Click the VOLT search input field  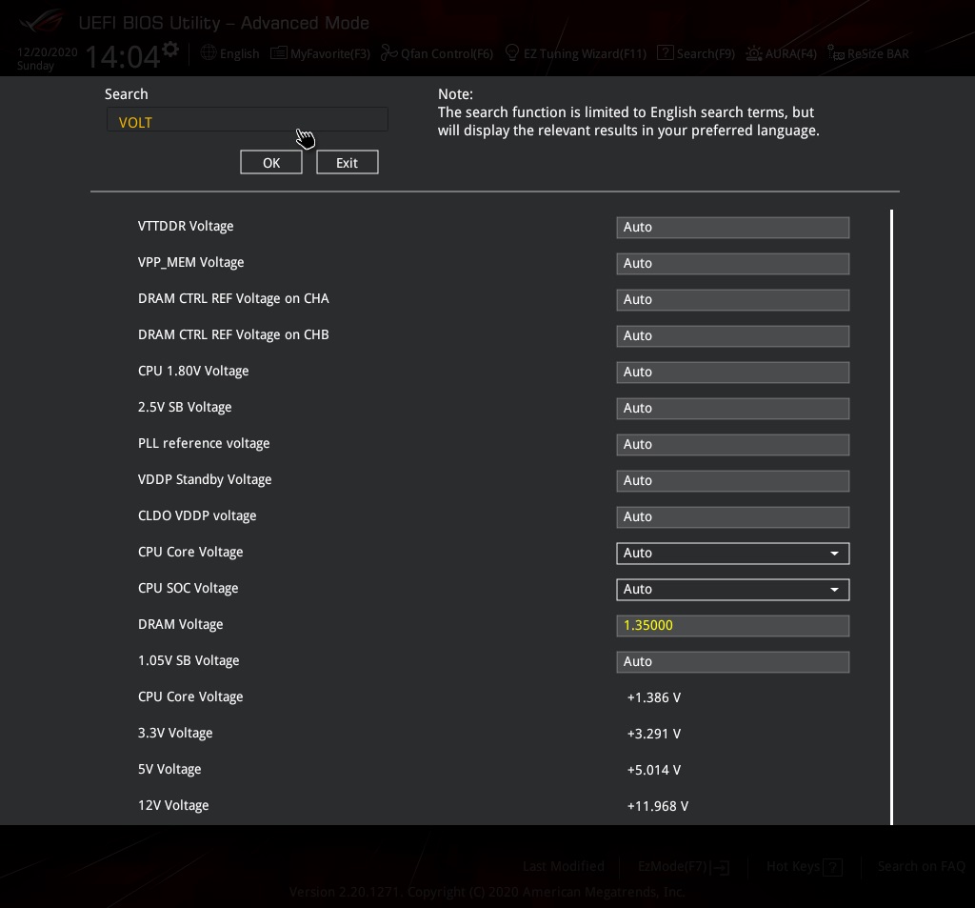(x=248, y=119)
